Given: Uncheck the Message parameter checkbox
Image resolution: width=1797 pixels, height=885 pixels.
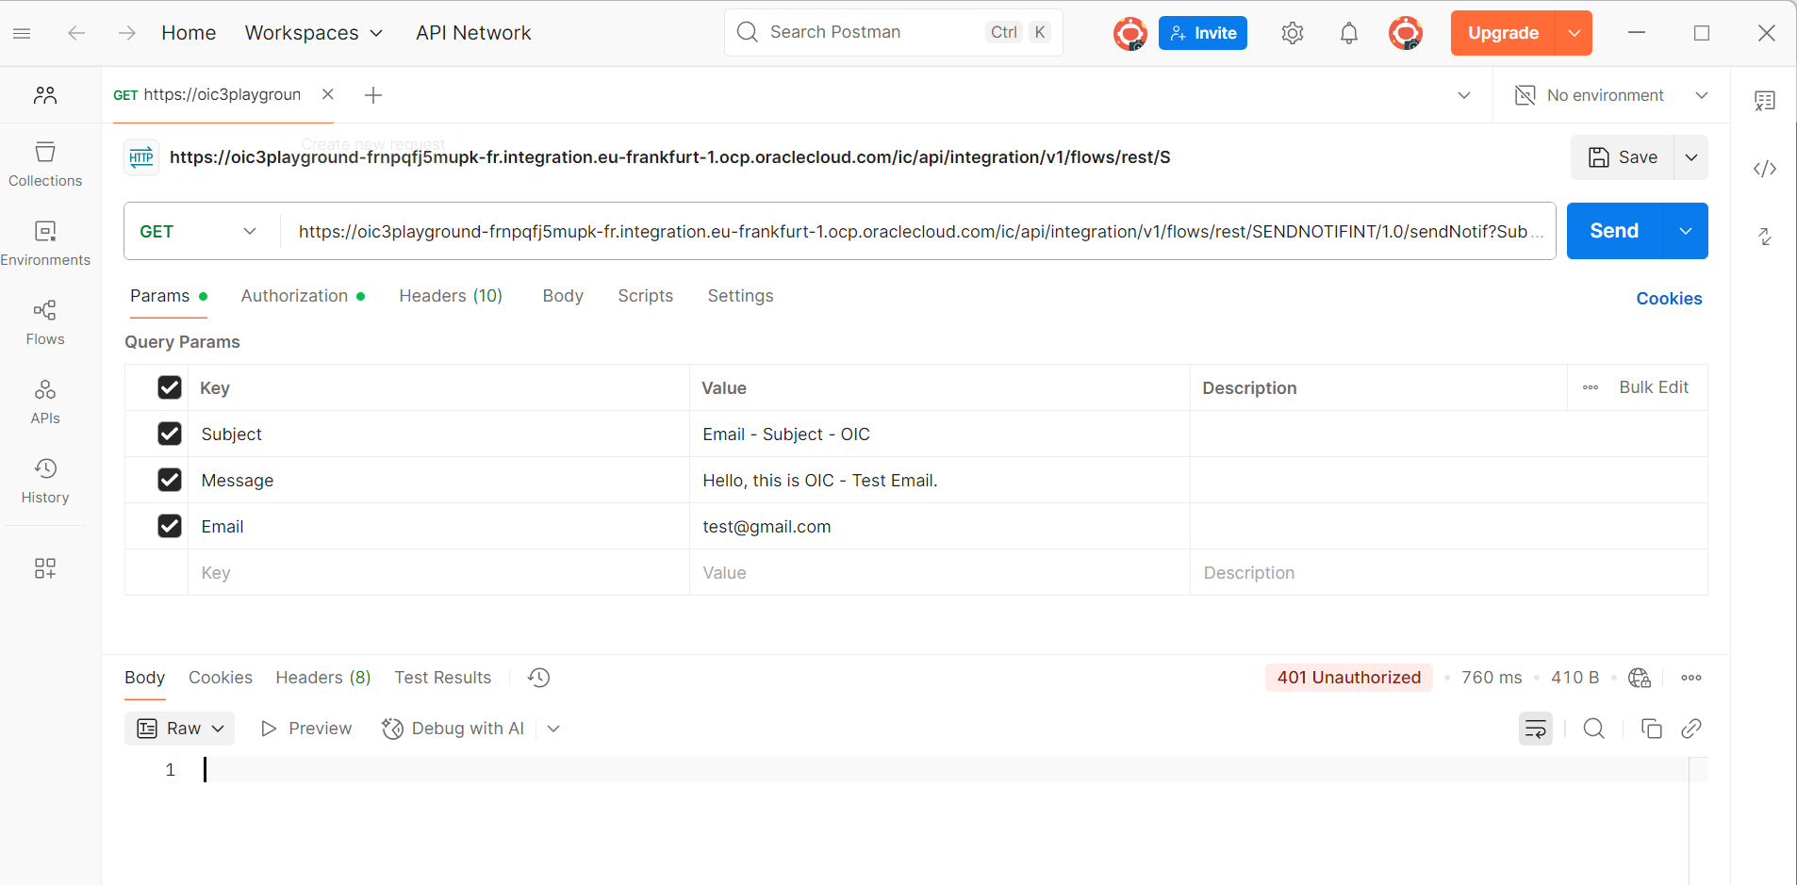Looking at the screenshot, I should coord(170,480).
